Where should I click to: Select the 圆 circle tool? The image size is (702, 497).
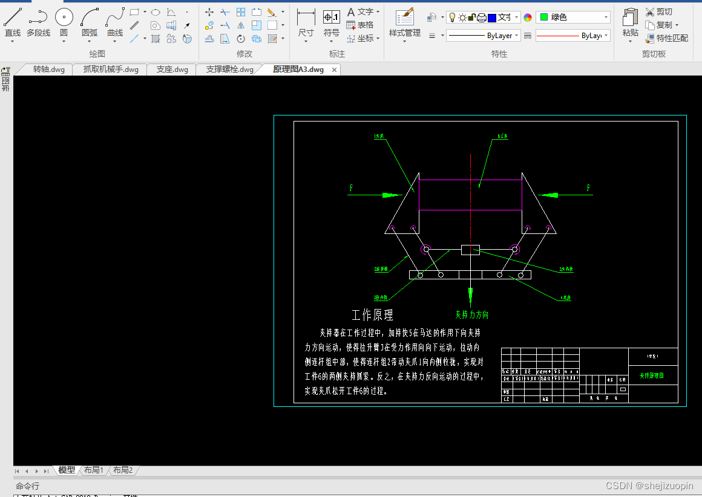pos(64,22)
